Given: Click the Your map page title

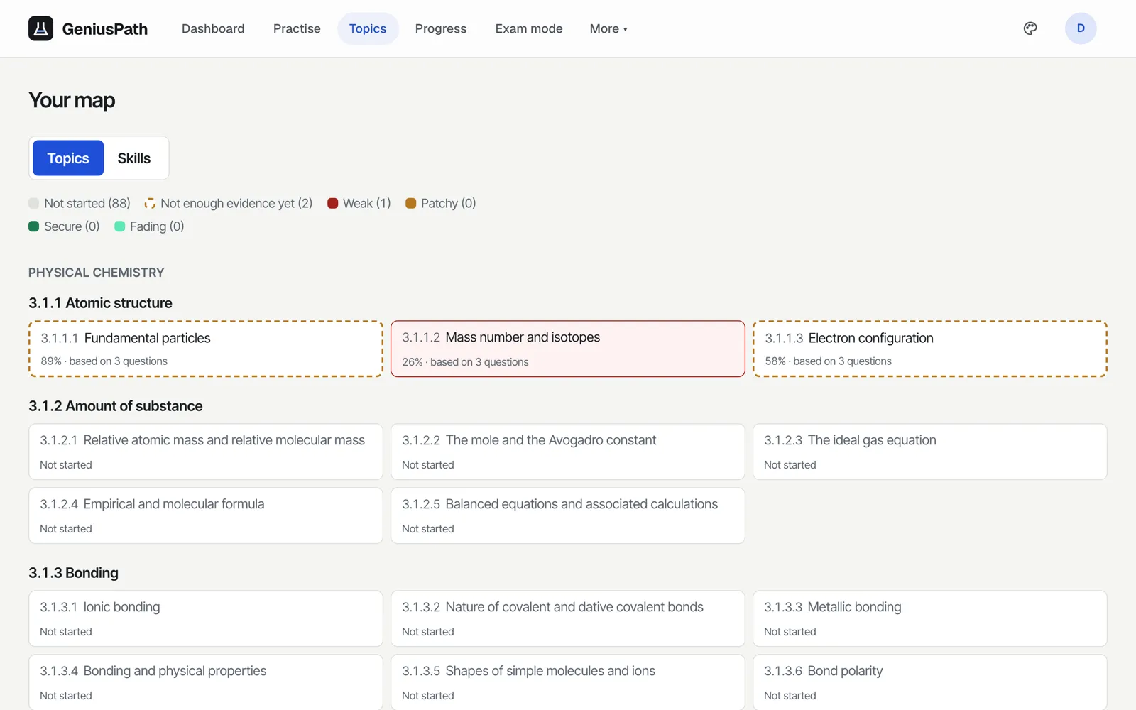Looking at the screenshot, I should (72, 101).
